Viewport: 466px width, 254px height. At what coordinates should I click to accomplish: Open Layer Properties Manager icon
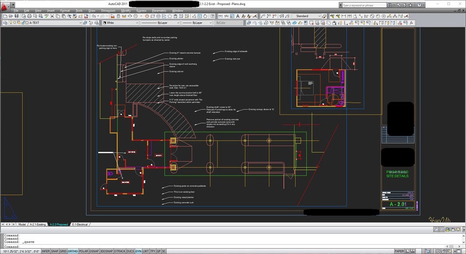[x=4, y=22]
